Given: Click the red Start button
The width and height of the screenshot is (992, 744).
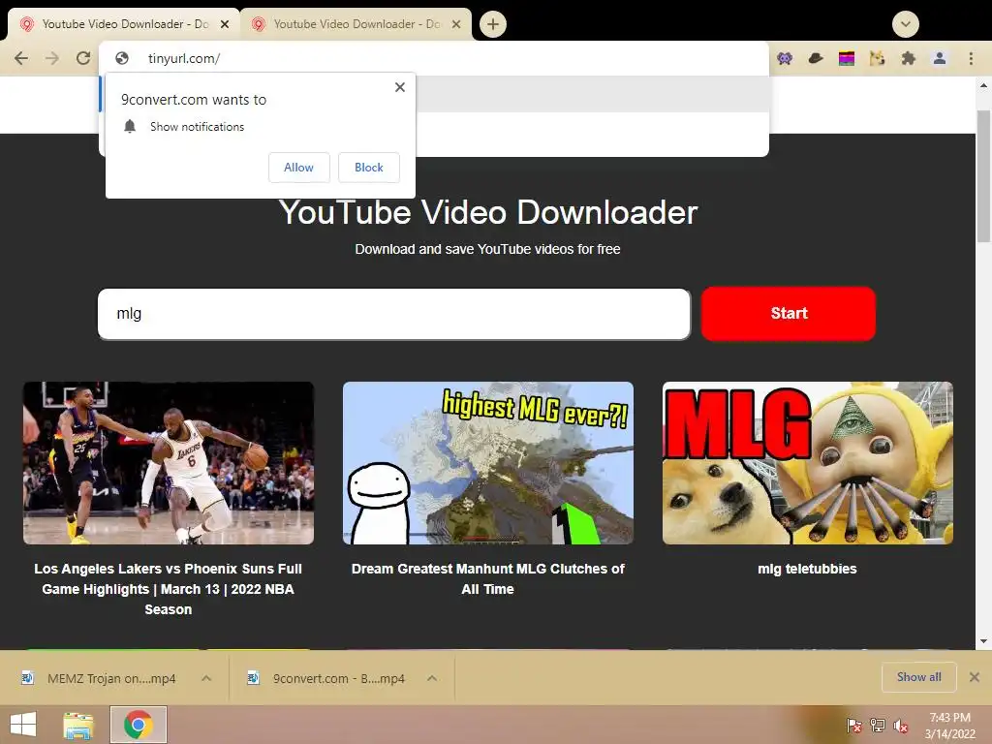Looking at the screenshot, I should pos(789,313).
